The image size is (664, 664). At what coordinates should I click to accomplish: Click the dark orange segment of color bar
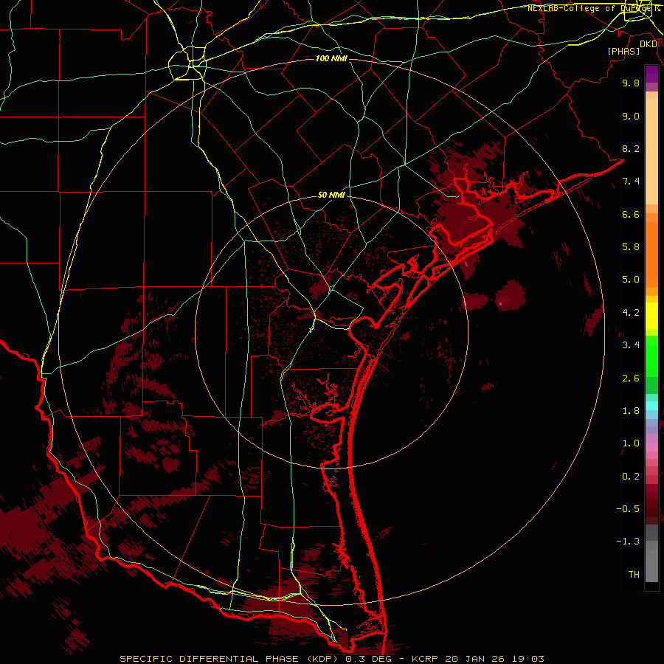[x=651, y=255]
